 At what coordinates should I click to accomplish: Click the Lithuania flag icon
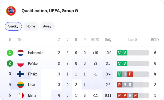point(21,85)
